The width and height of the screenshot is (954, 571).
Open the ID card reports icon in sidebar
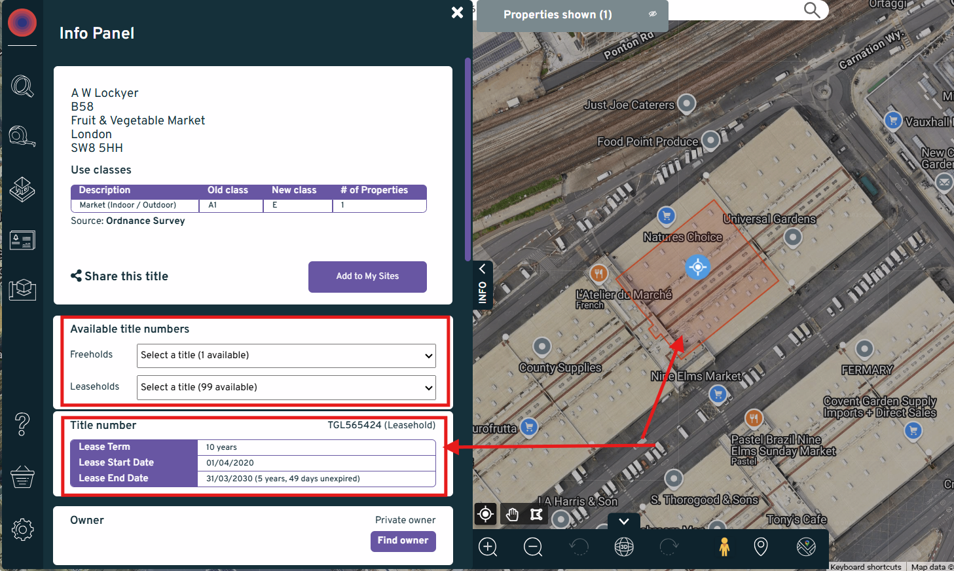coord(22,240)
